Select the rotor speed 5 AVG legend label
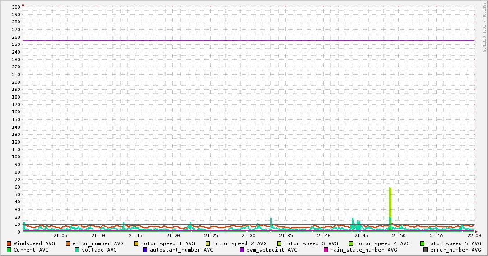This screenshot has height=256, width=488. 454,243
